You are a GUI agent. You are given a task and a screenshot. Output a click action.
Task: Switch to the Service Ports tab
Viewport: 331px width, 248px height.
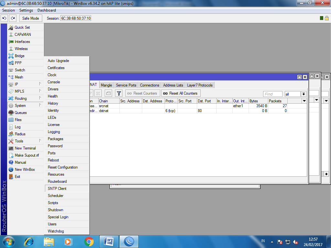coord(126,85)
